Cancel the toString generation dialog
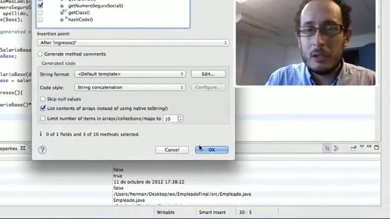The width and height of the screenshot is (390, 219). point(172,150)
